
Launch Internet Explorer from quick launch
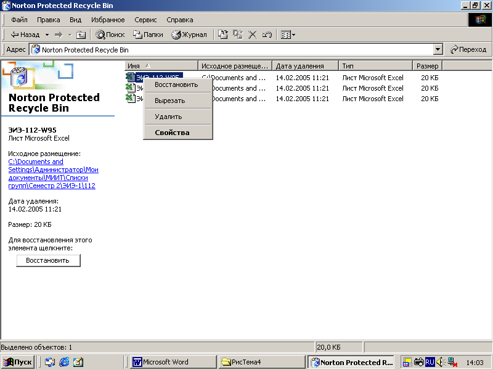(64, 362)
